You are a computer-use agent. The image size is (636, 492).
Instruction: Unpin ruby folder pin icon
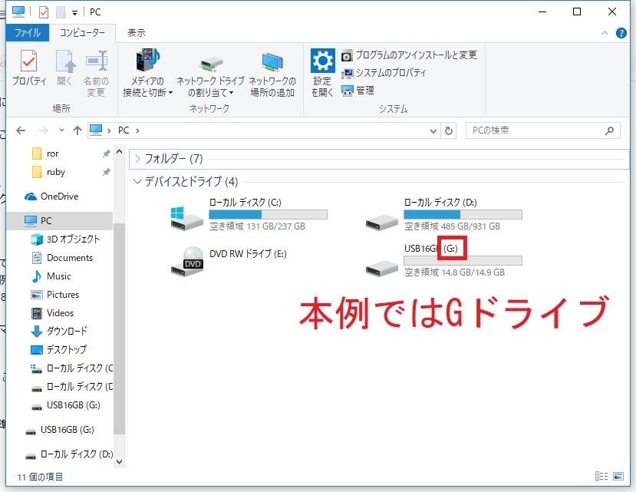point(107,172)
